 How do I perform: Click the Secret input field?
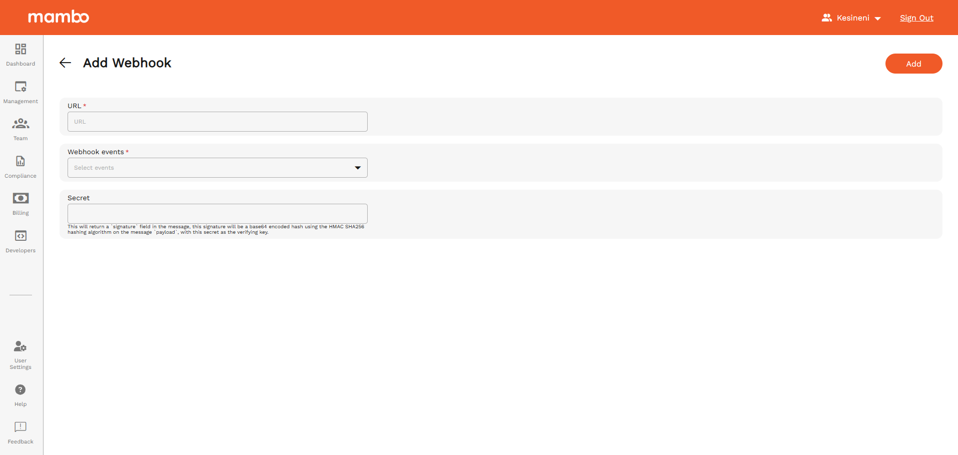tap(217, 213)
